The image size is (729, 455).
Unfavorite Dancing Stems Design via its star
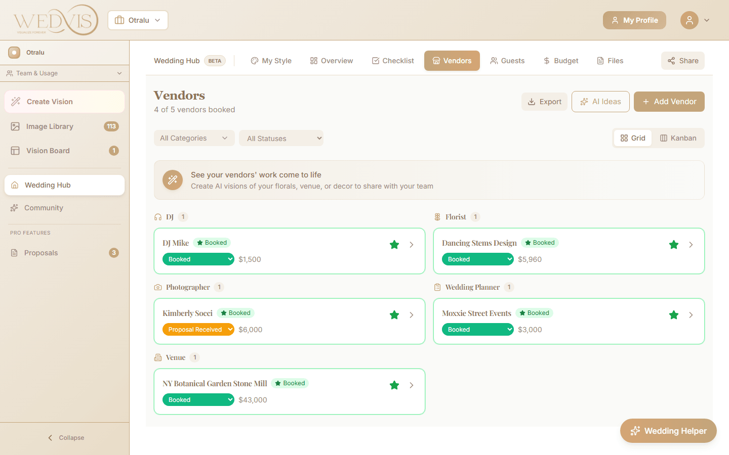pos(674,245)
